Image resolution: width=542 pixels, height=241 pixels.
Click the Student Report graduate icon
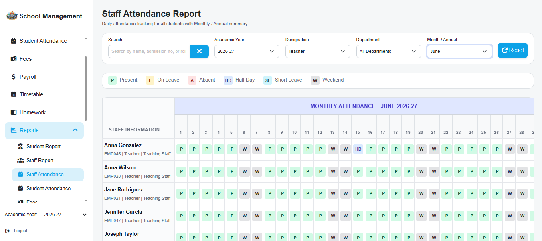(x=20, y=146)
